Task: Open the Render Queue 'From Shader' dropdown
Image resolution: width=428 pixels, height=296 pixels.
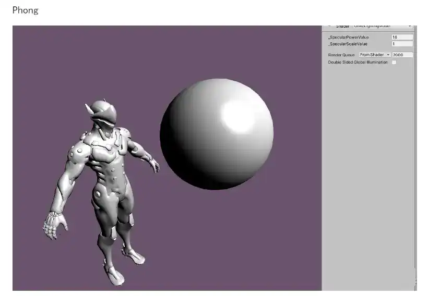Action: pyautogui.click(x=375, y=55)
